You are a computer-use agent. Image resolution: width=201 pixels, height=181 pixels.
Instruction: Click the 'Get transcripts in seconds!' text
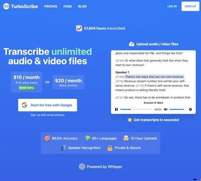coord(156,120)
